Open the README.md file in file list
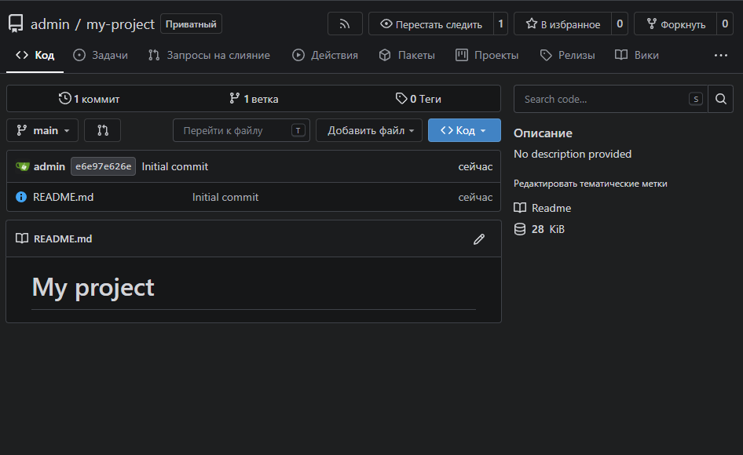 (x=63, y=197)
